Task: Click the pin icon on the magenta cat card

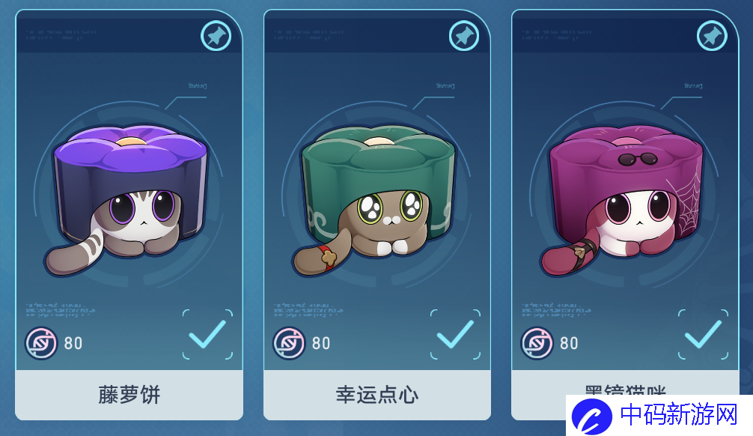Action: [x=712, y=35]
